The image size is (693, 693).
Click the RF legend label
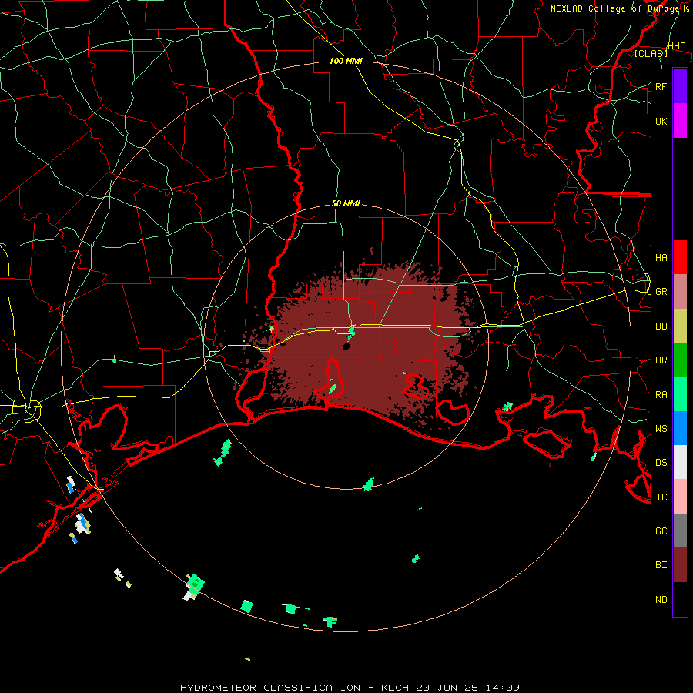[661, 86]
